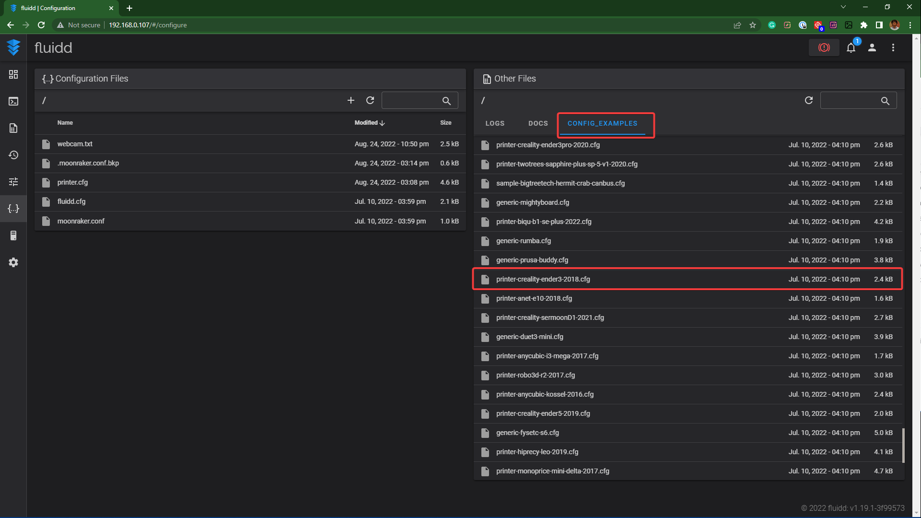Select printer-biqu-b1-se-plus-2022.cfg

point(688,222)
